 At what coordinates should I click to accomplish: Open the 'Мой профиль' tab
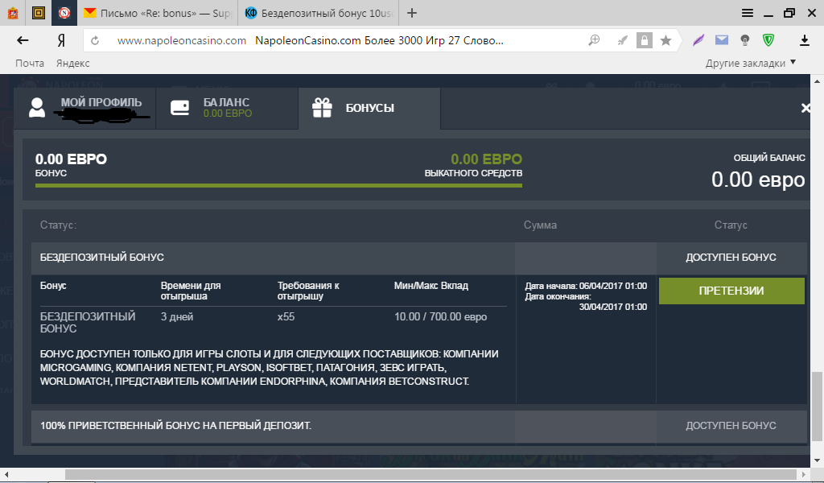point(84,108)
